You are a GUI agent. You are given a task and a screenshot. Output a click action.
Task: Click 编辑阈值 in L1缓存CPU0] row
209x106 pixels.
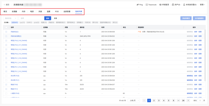point(190,93)
